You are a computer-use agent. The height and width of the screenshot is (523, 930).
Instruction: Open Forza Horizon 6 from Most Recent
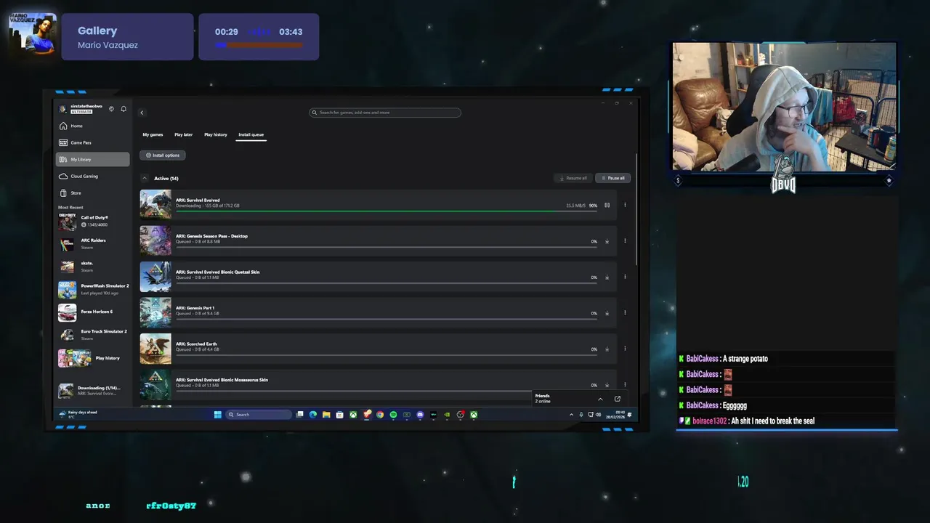click(x=93, y=312)
